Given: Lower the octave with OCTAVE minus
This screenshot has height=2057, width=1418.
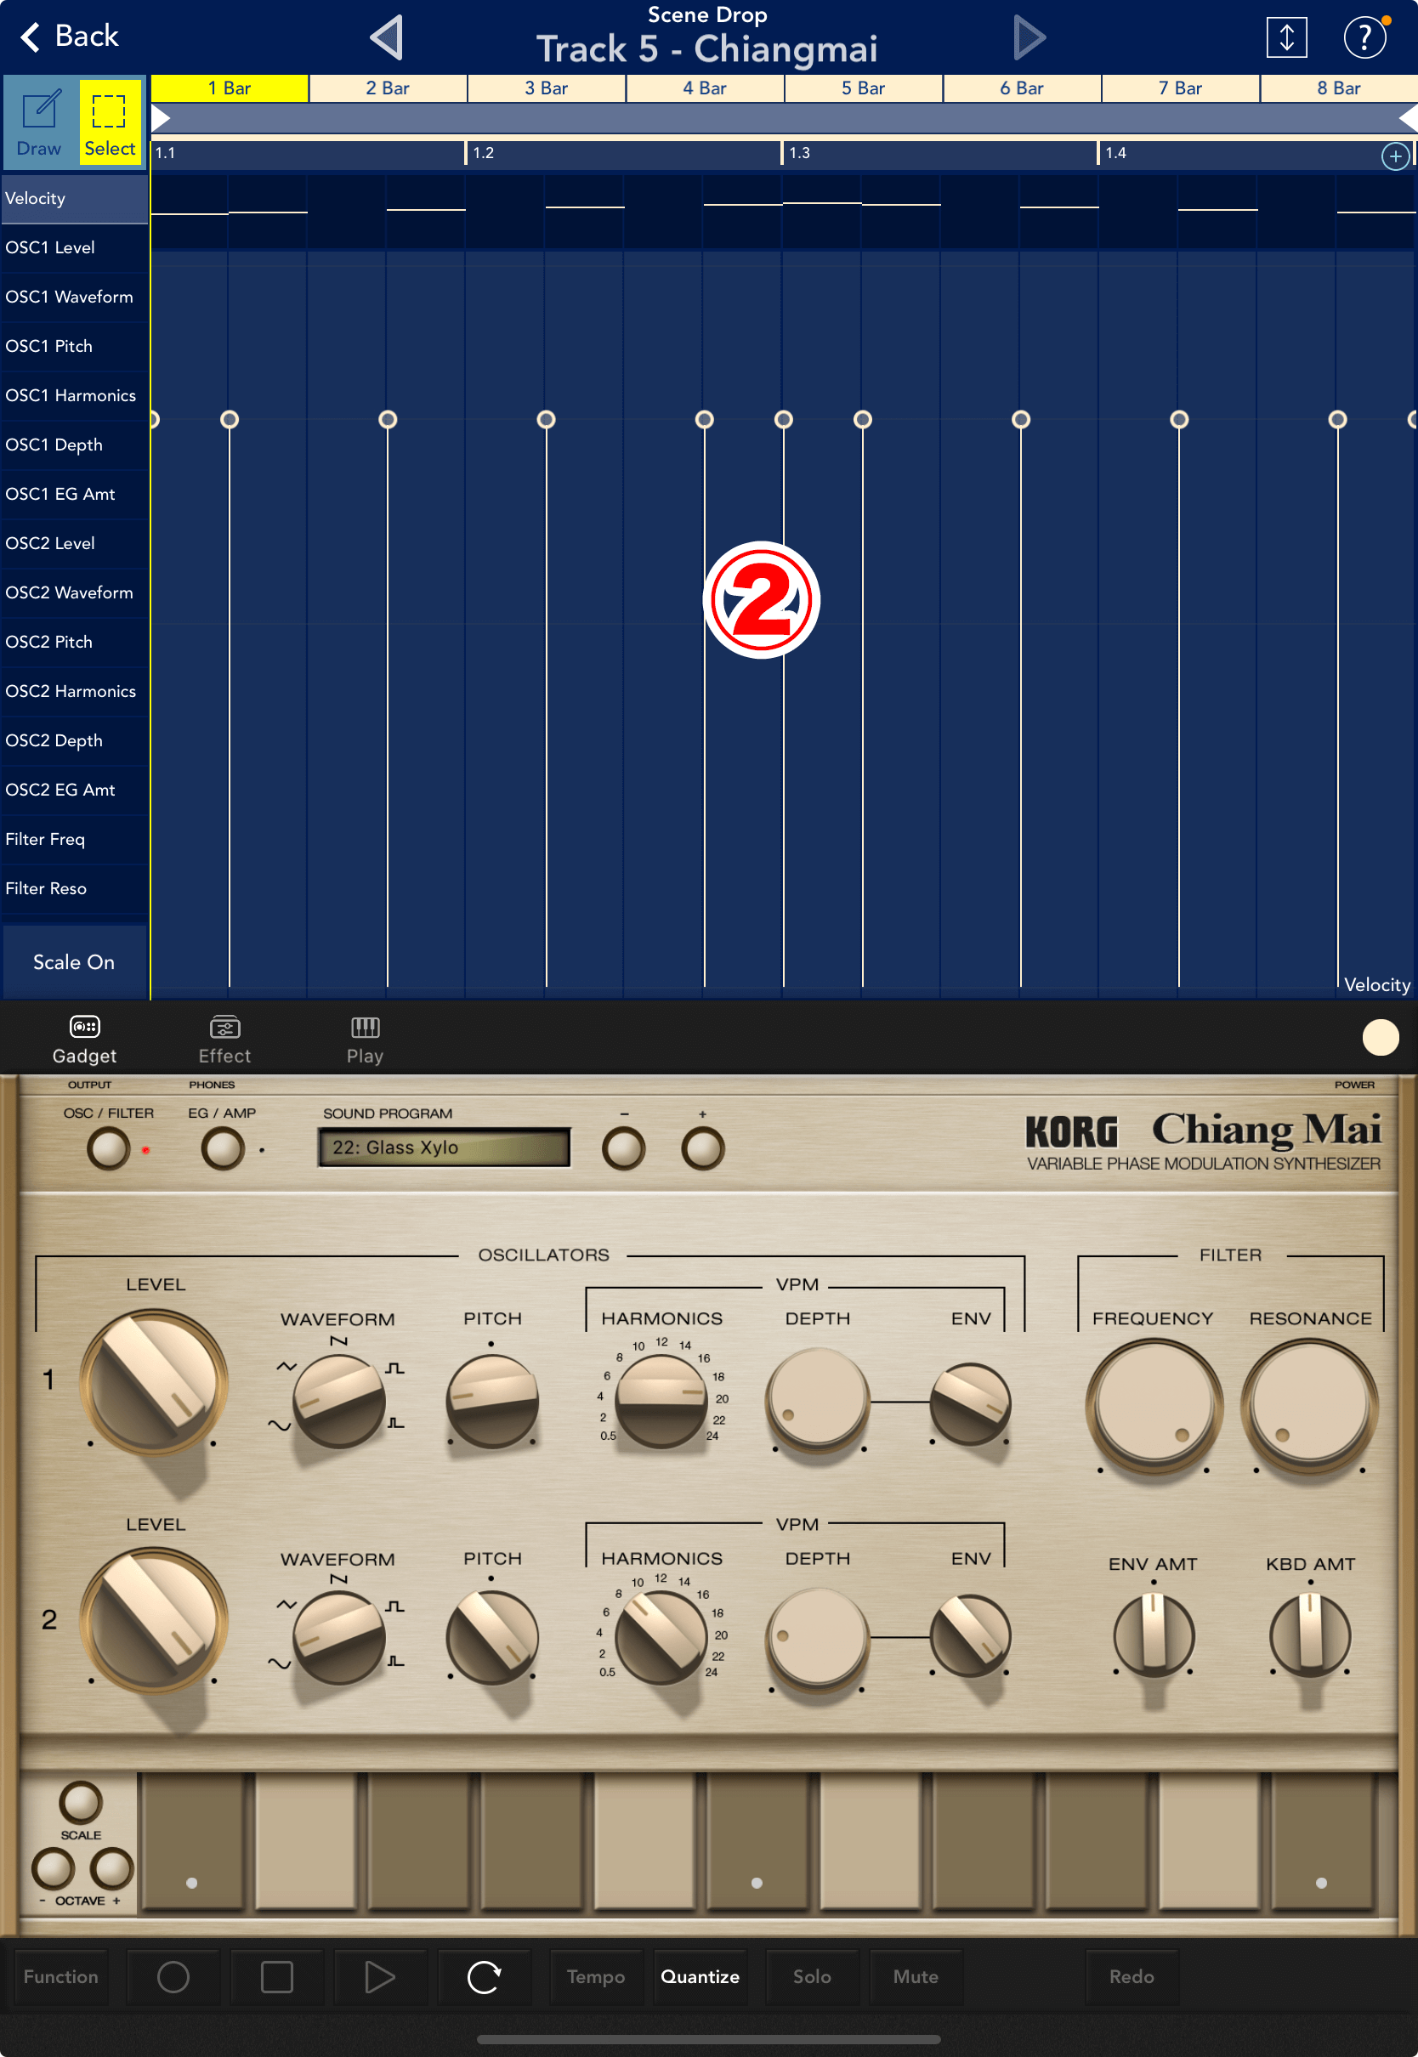Looking at the screenshot, I should (x=54, y=1868).
